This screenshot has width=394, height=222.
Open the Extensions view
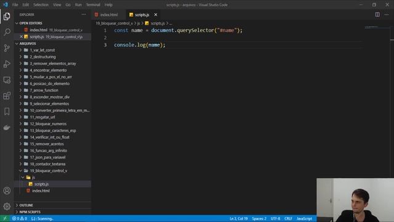click(x=7, y=96)
